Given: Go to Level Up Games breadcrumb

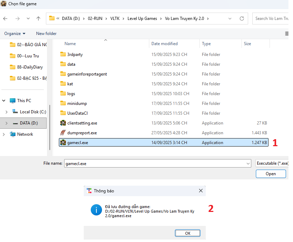Looking at the screenshot, I should click(142, 19).
